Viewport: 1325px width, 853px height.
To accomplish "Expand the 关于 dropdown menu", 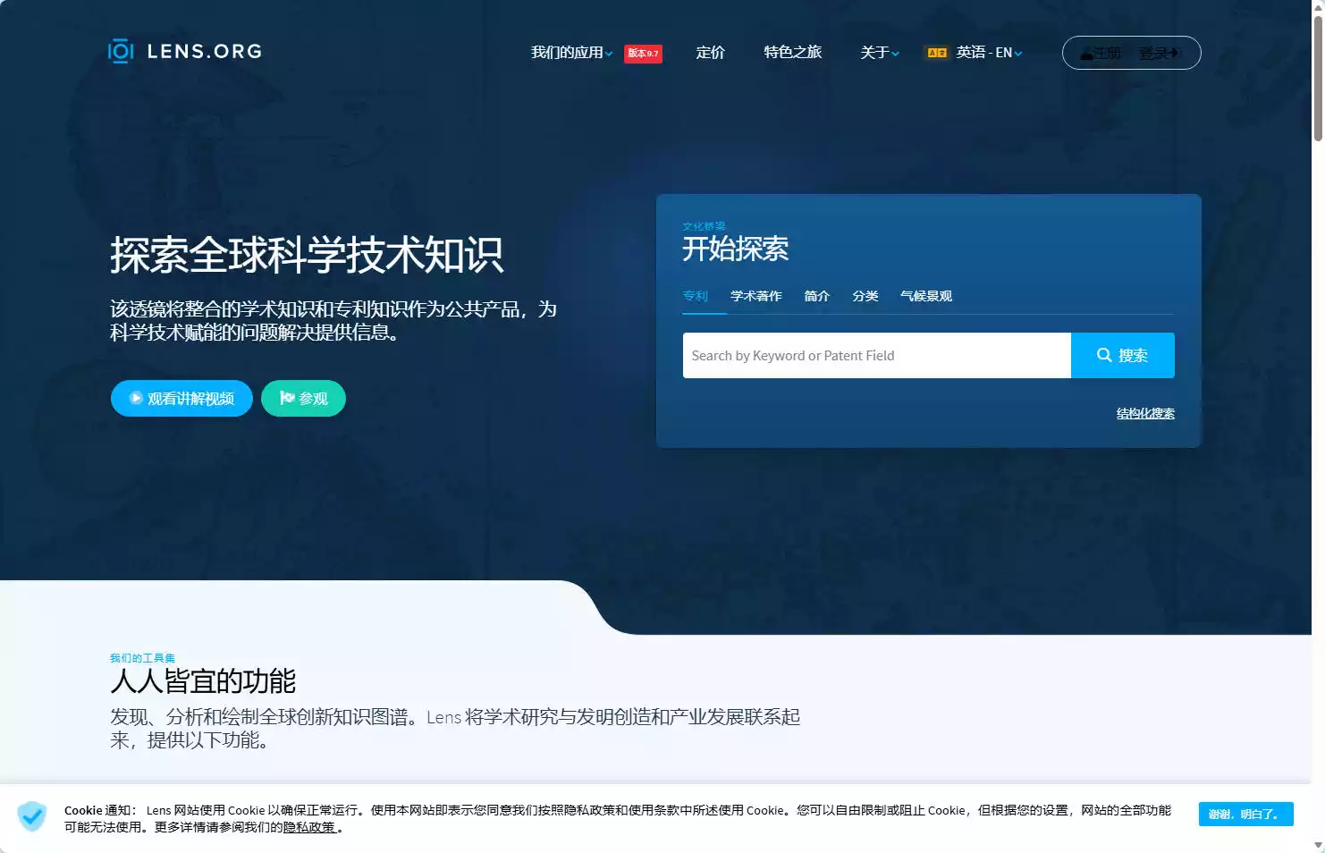I will pyautogui.click(x=880, y=53).
